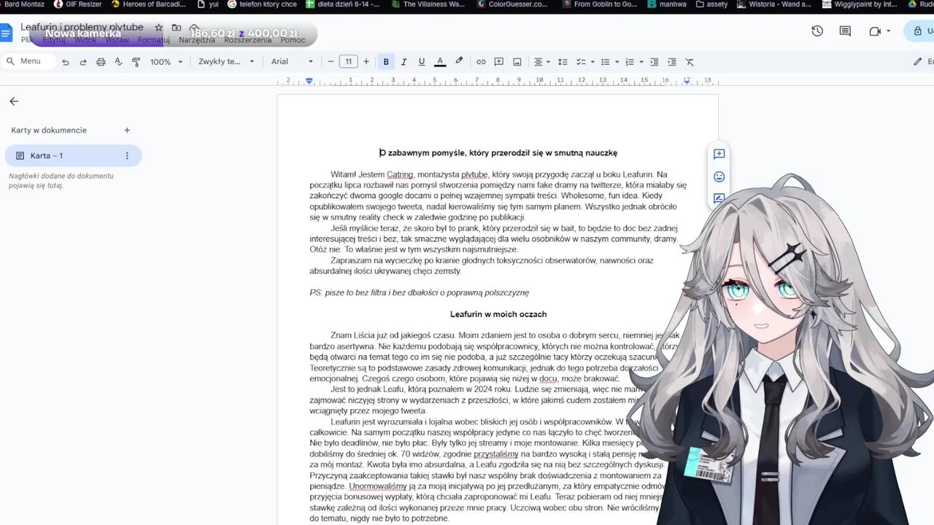
Task: Click the "Karty w dokumencie" label
Action: (49, 131)
